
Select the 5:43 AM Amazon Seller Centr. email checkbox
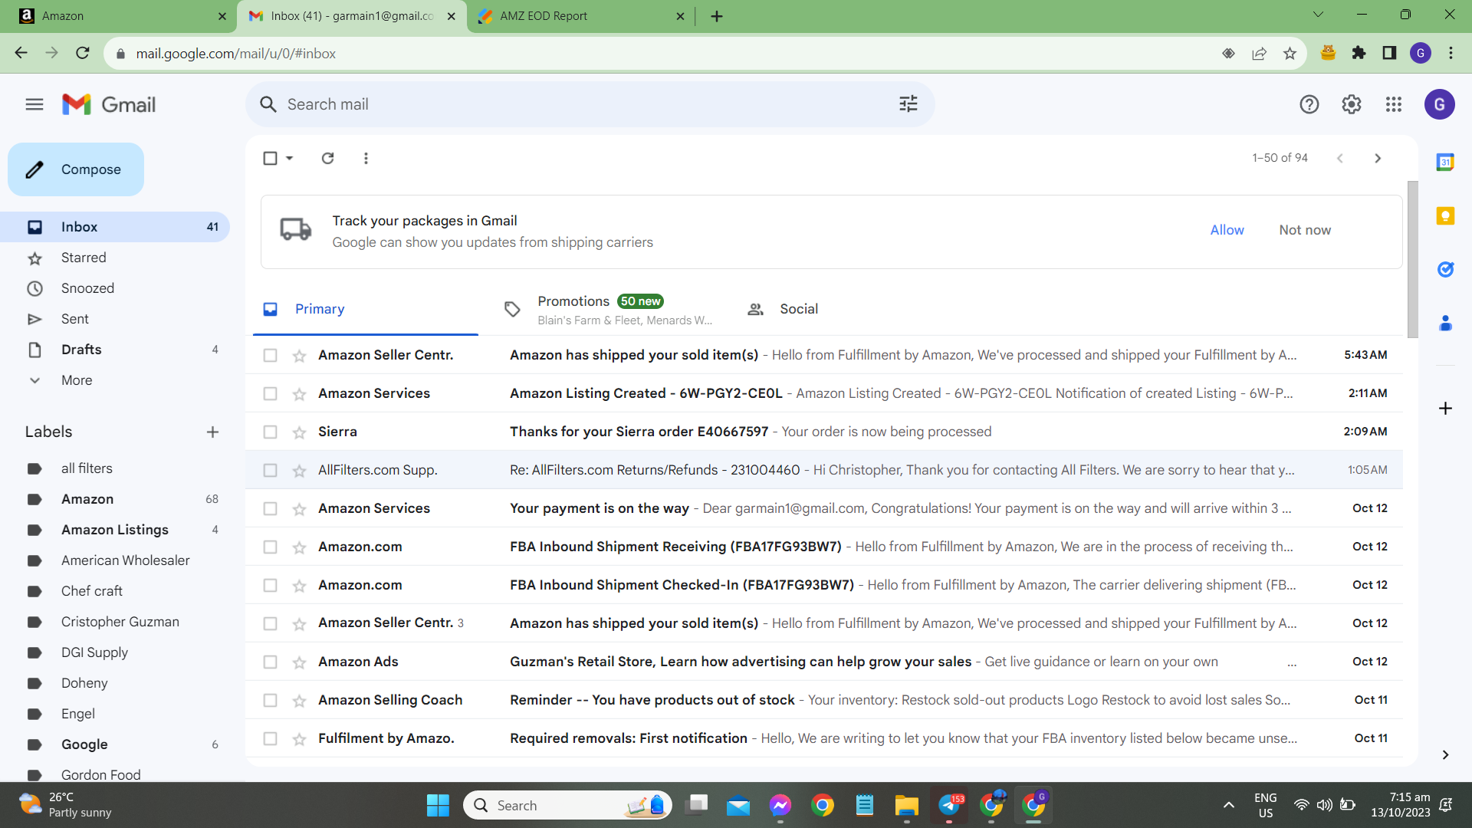click(270, 355)
